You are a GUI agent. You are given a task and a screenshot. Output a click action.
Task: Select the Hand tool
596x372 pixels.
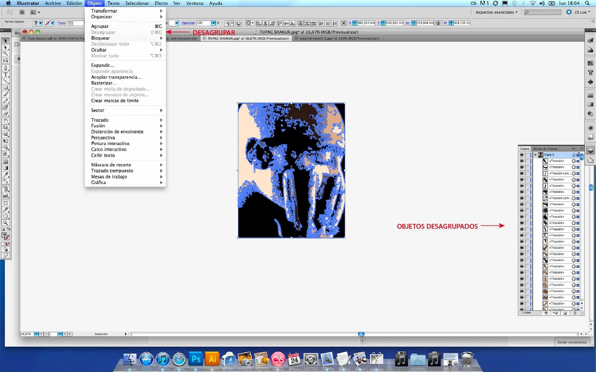pos(5,216)
